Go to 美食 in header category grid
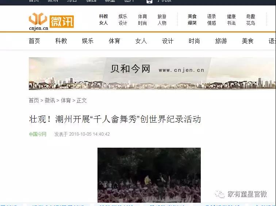This screenshot has width=276, height=206. click(192, 16)
